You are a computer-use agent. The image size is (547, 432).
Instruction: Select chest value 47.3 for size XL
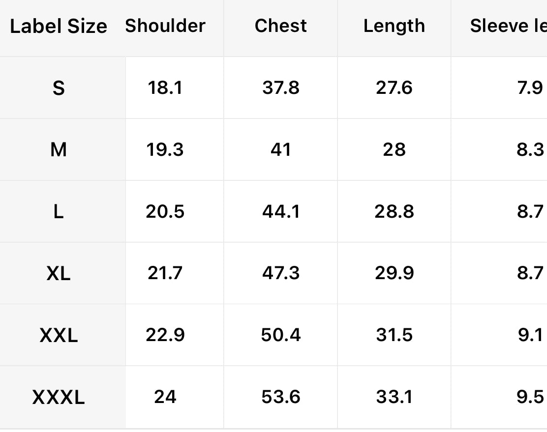point(281,273)
